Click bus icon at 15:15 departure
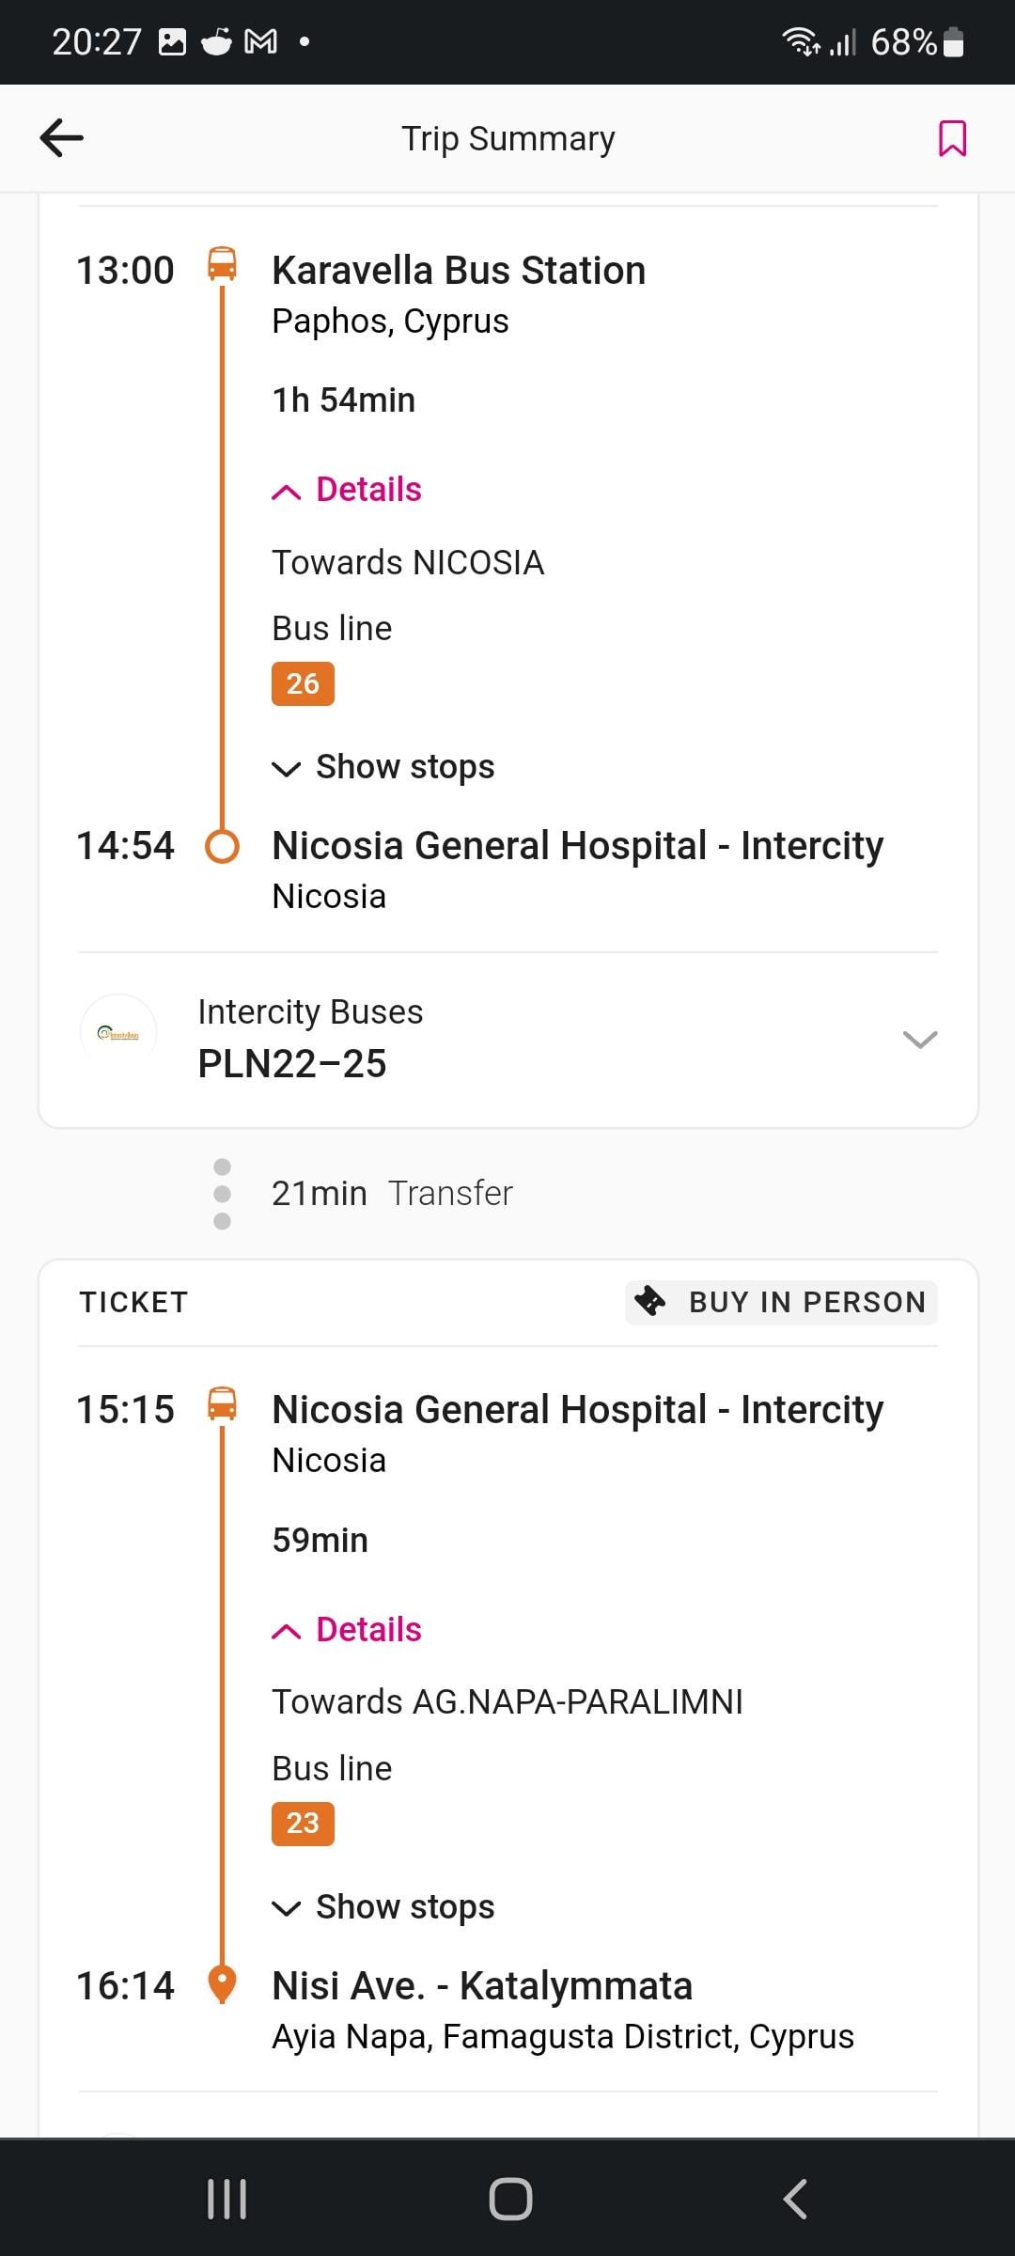The width and height of the screenshot is (1015, 2256). click(222, 1404)
